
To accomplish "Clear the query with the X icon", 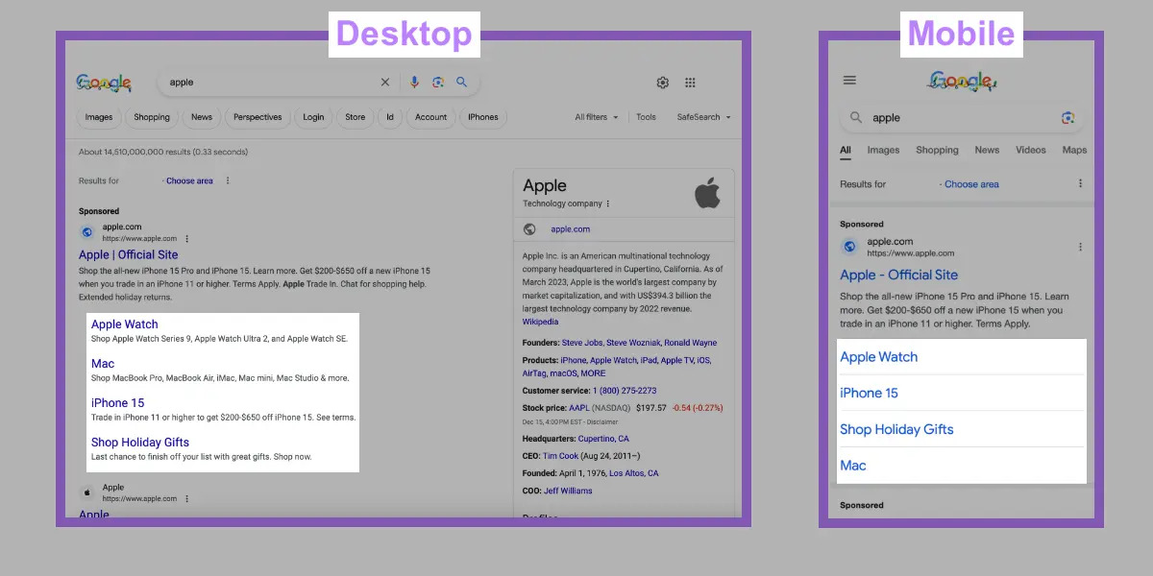I will pos(385,83).
